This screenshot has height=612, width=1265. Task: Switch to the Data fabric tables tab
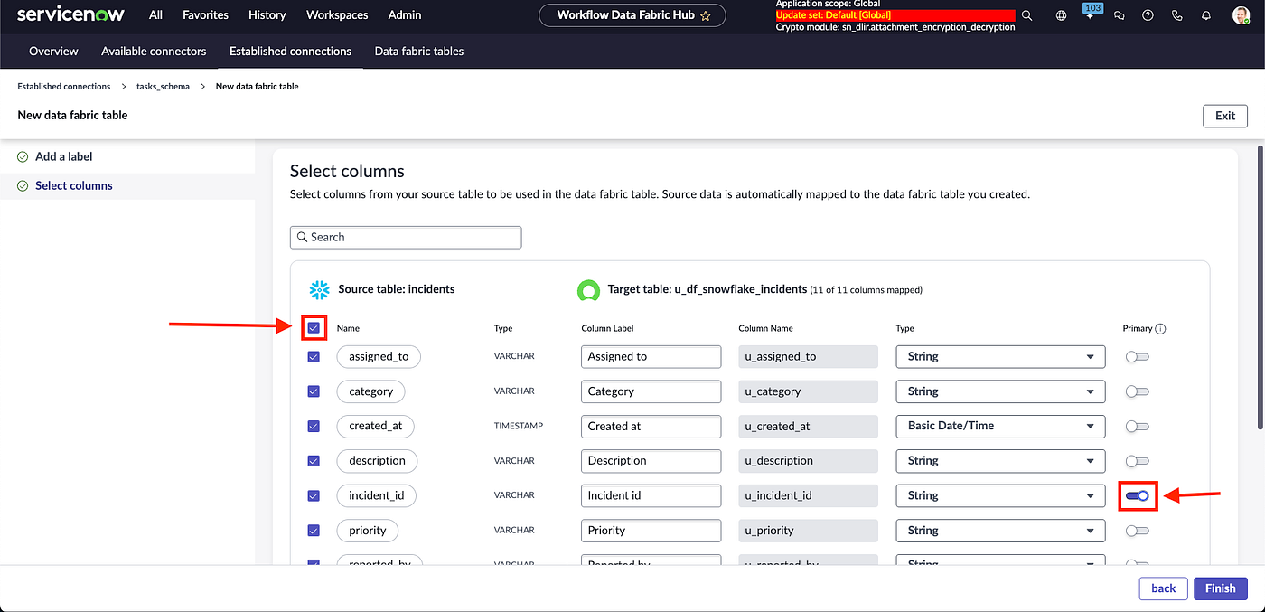tap(419, 52)
